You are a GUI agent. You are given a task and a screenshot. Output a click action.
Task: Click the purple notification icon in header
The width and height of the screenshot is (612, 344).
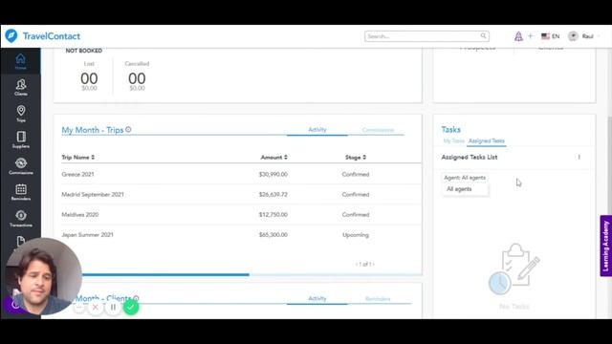point(518,36)
